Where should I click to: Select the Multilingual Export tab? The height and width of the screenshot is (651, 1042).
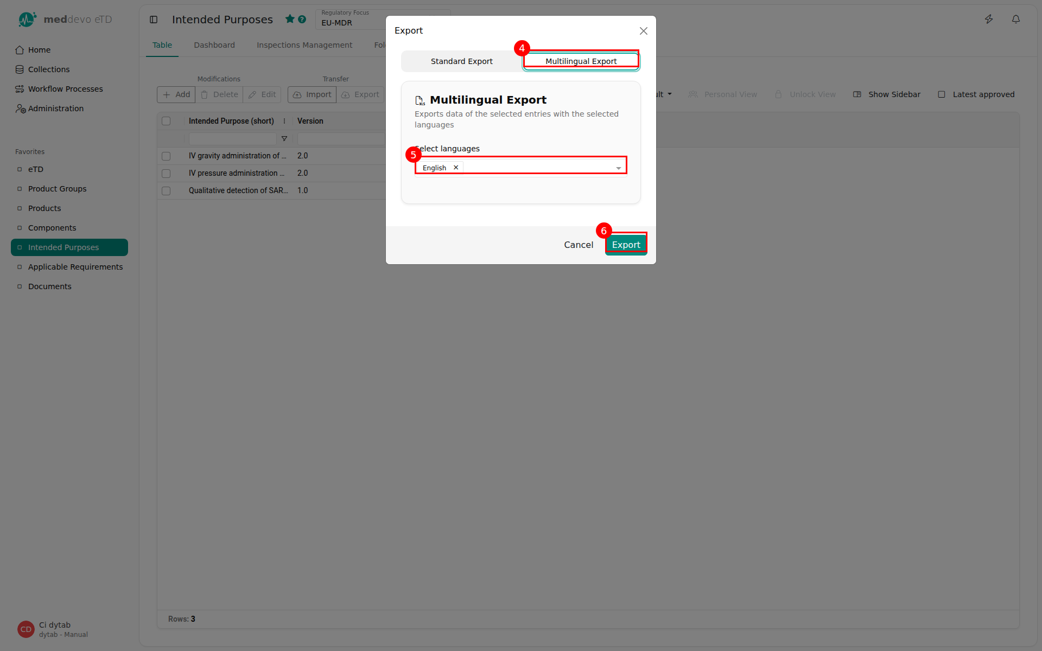(x=581, y=61)
